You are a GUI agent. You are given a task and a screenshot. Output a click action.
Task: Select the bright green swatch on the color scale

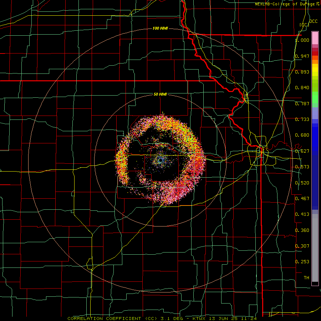point(315,97)
